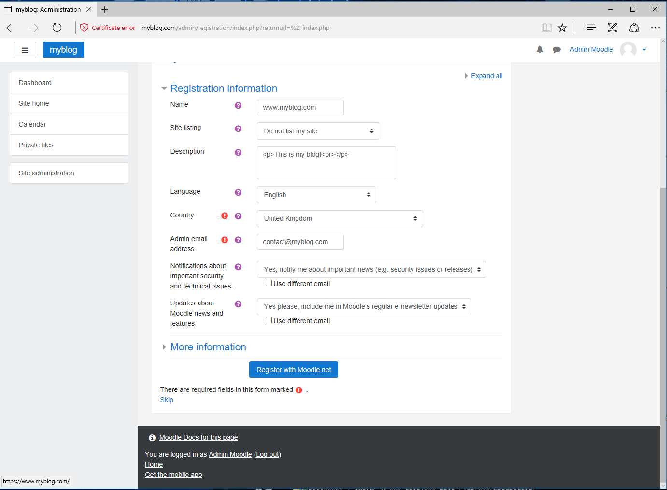Open Admin Moodle profile name link
The image size is (667, 490).
coord(591,49)
